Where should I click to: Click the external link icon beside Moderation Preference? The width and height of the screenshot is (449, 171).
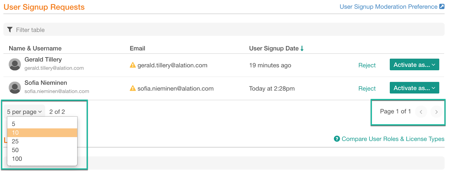point(442,6)
